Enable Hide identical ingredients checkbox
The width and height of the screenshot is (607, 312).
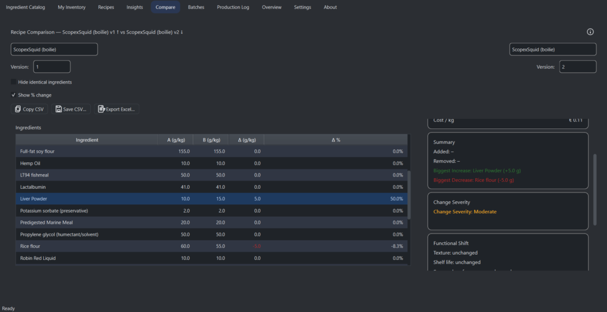click(14, 82)
